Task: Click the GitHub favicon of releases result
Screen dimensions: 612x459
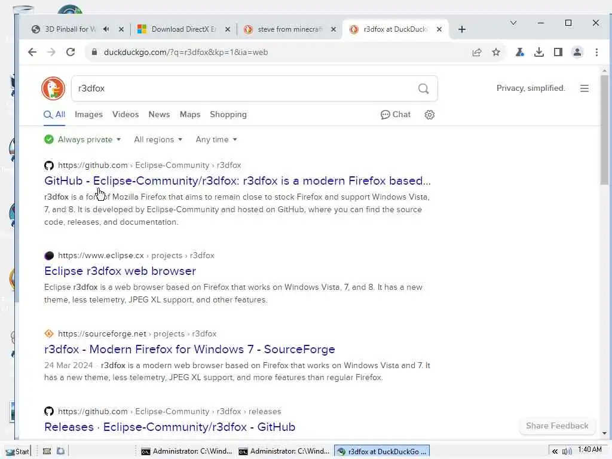Action: pos(49,411)
